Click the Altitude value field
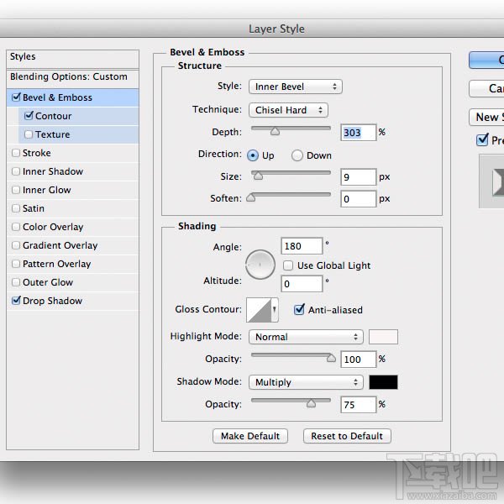 coord(302,284)
